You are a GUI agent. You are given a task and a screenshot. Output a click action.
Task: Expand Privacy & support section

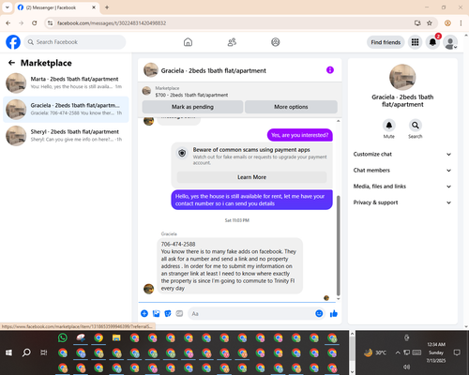point(402,202)
